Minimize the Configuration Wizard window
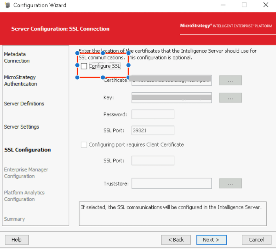 223,5
